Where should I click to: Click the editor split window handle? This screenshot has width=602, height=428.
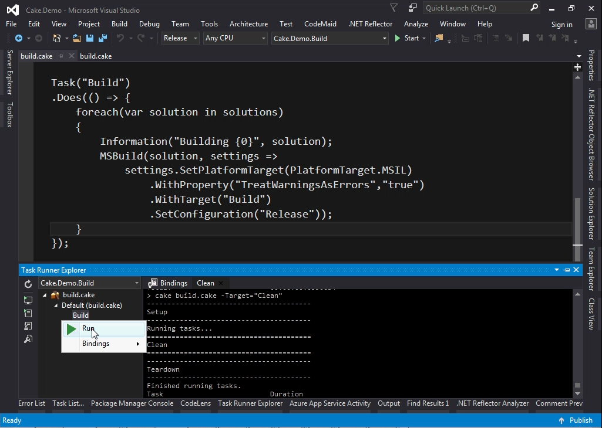(577, 67)
